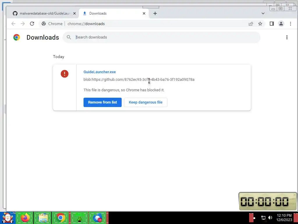The height and width of the screenshot is (224, 298).
Task: Click the search magnifier icon
Action: coord(69,37)
